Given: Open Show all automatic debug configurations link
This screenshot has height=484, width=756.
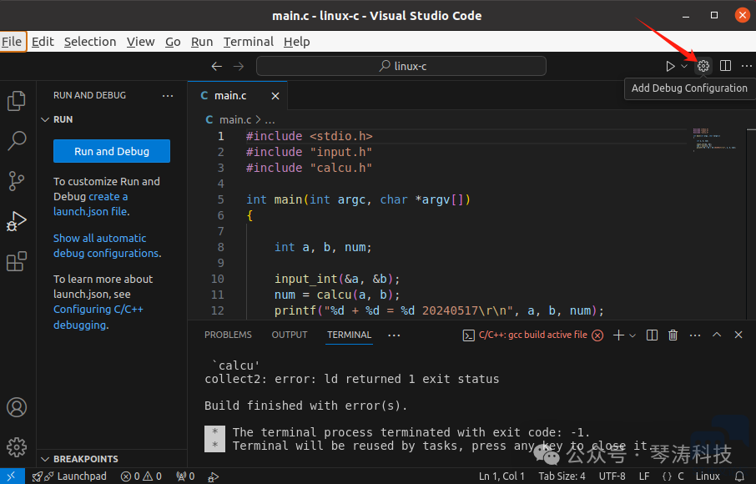Looking at the screenshot, I should [x=106, y=246].
